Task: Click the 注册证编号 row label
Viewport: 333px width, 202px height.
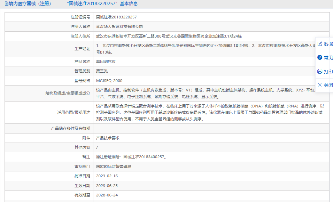Action: click(x=80, y=17)
